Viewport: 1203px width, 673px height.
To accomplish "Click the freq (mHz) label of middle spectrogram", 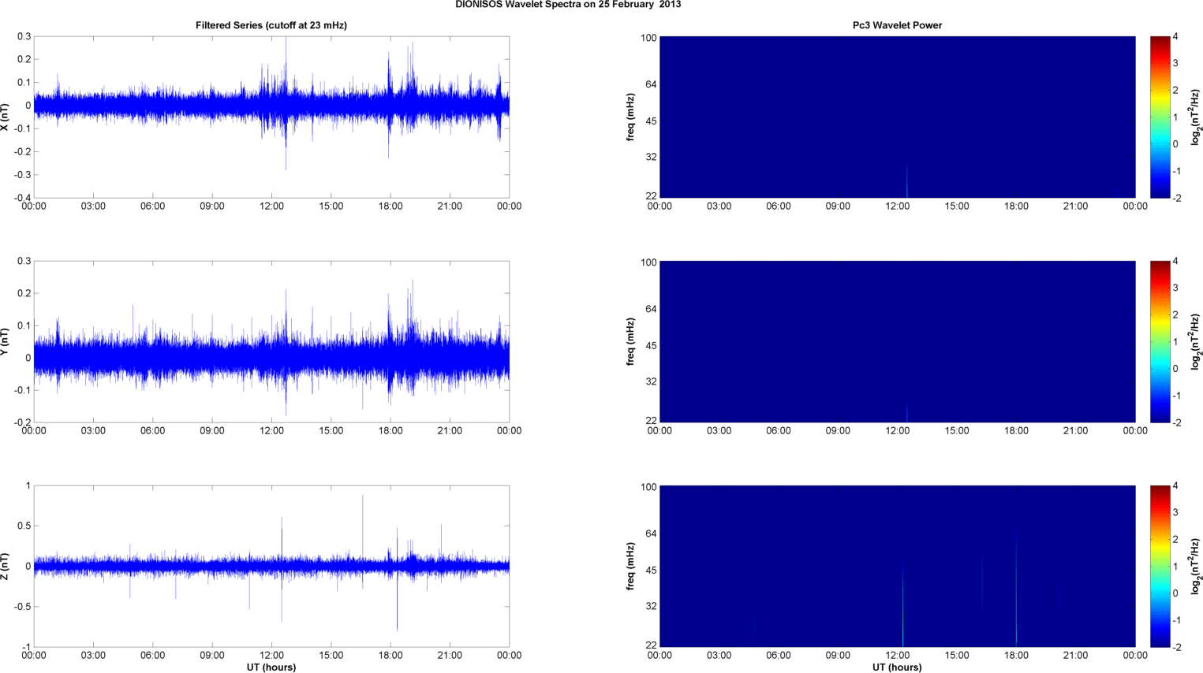I will [x=631, y=341].
